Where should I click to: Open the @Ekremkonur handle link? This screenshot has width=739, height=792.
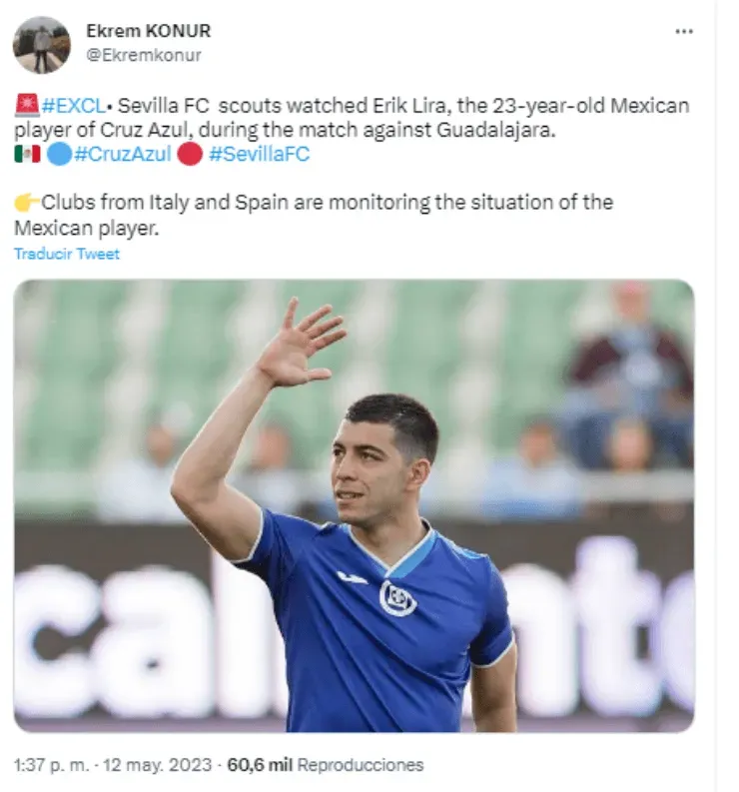point(143,55)
